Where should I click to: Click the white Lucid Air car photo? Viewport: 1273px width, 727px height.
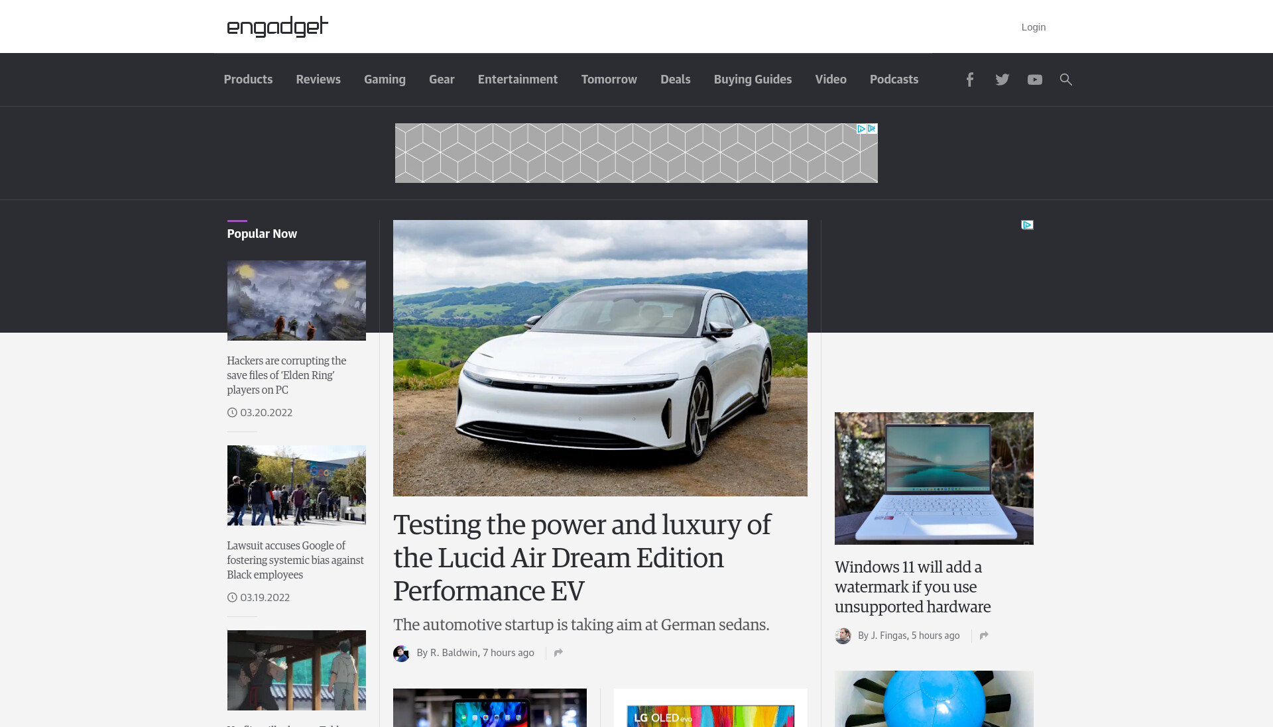(600, 358)
